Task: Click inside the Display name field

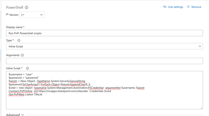Action: coord(104,33)
